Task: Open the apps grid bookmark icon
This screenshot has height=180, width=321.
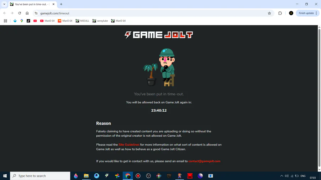Action: point(5,21)
